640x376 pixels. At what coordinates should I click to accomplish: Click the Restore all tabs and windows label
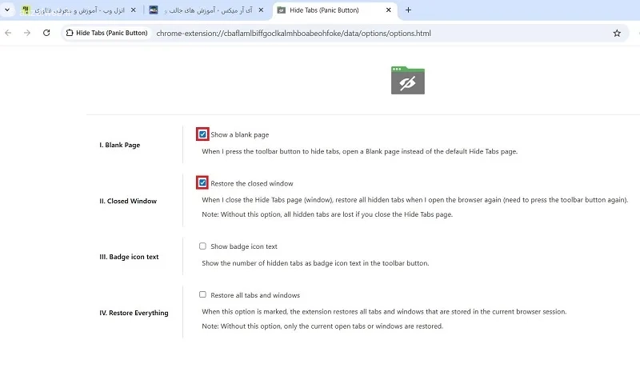(x=255, y=295)
